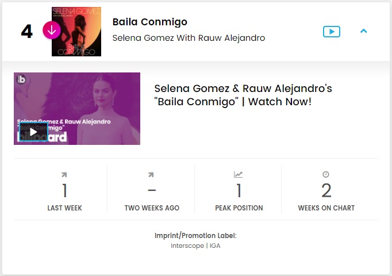
Task: Collapse the Baila Conmigo chart details
Action: tap(363, 31)
